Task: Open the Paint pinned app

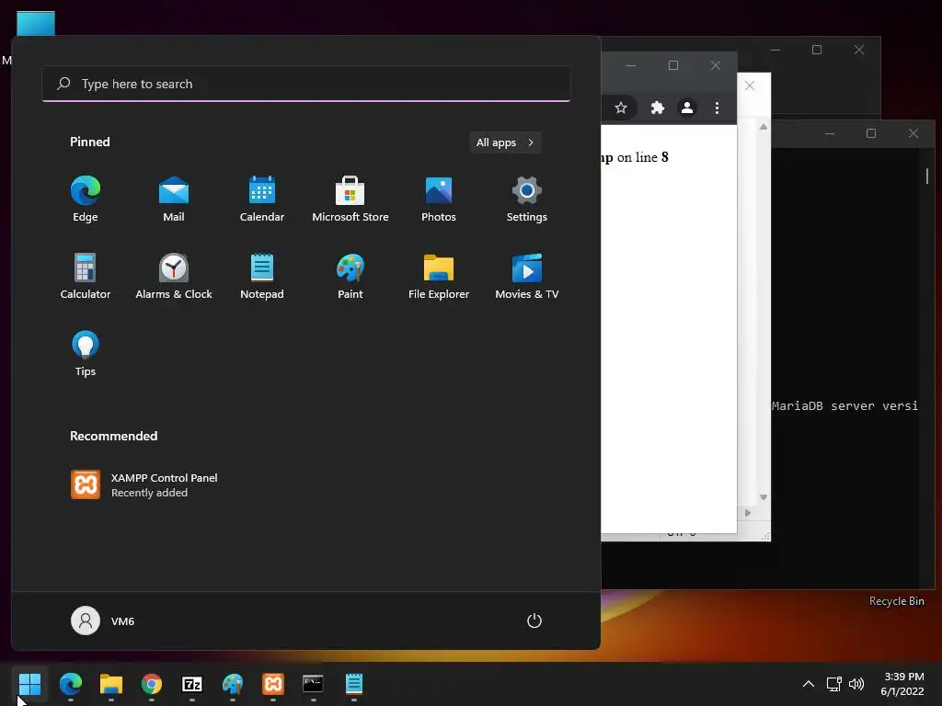Action: tap(350, 276)
